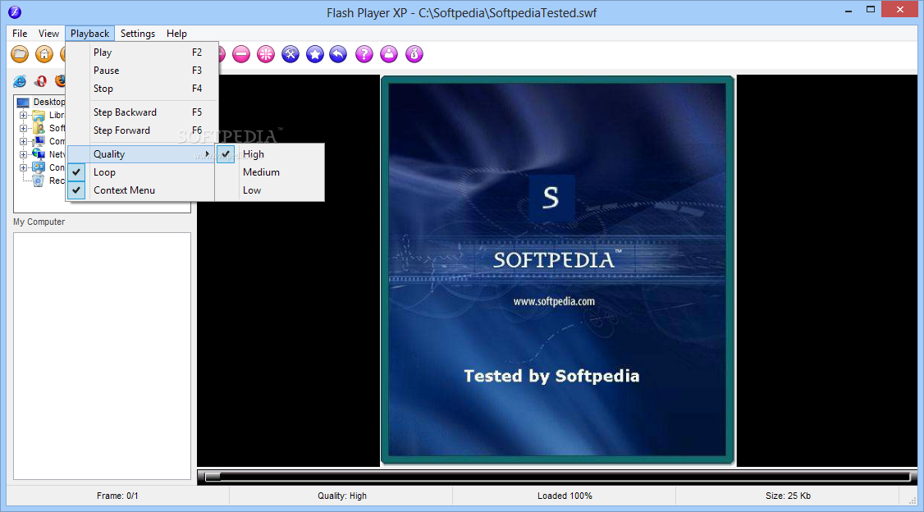
Task: Choose Step Backward from the Playback menu
Action: [142, 112]
